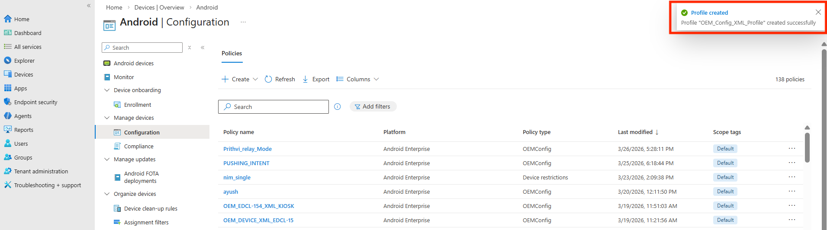
Task: Click the Refresh icon in policies toolbar
Action: 268,79
